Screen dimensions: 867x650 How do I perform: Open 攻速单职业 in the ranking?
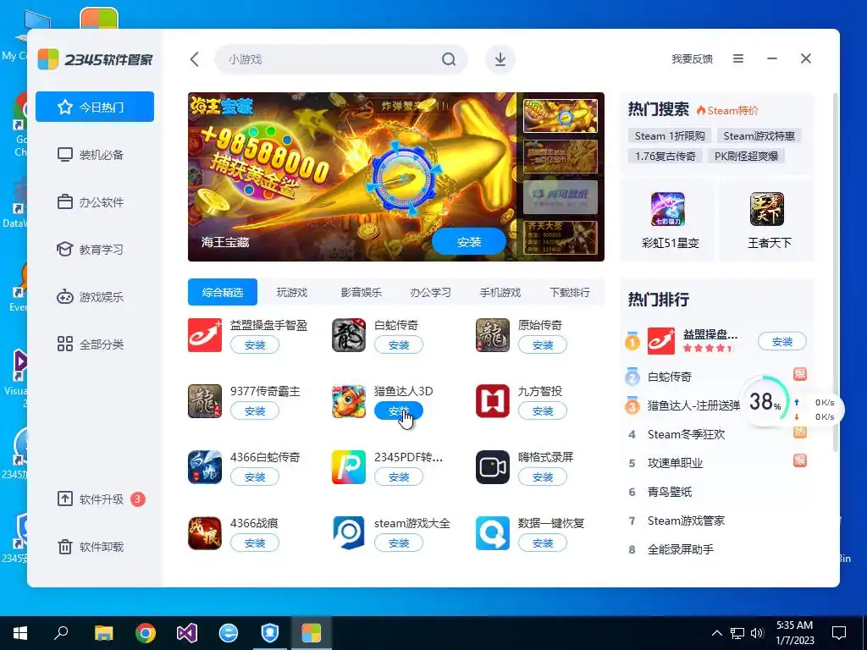click(675, 463)
